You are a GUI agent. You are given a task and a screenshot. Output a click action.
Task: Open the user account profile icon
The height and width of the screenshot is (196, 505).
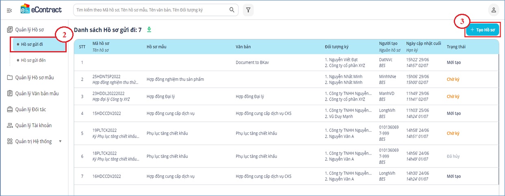click(x=493, y=10)
